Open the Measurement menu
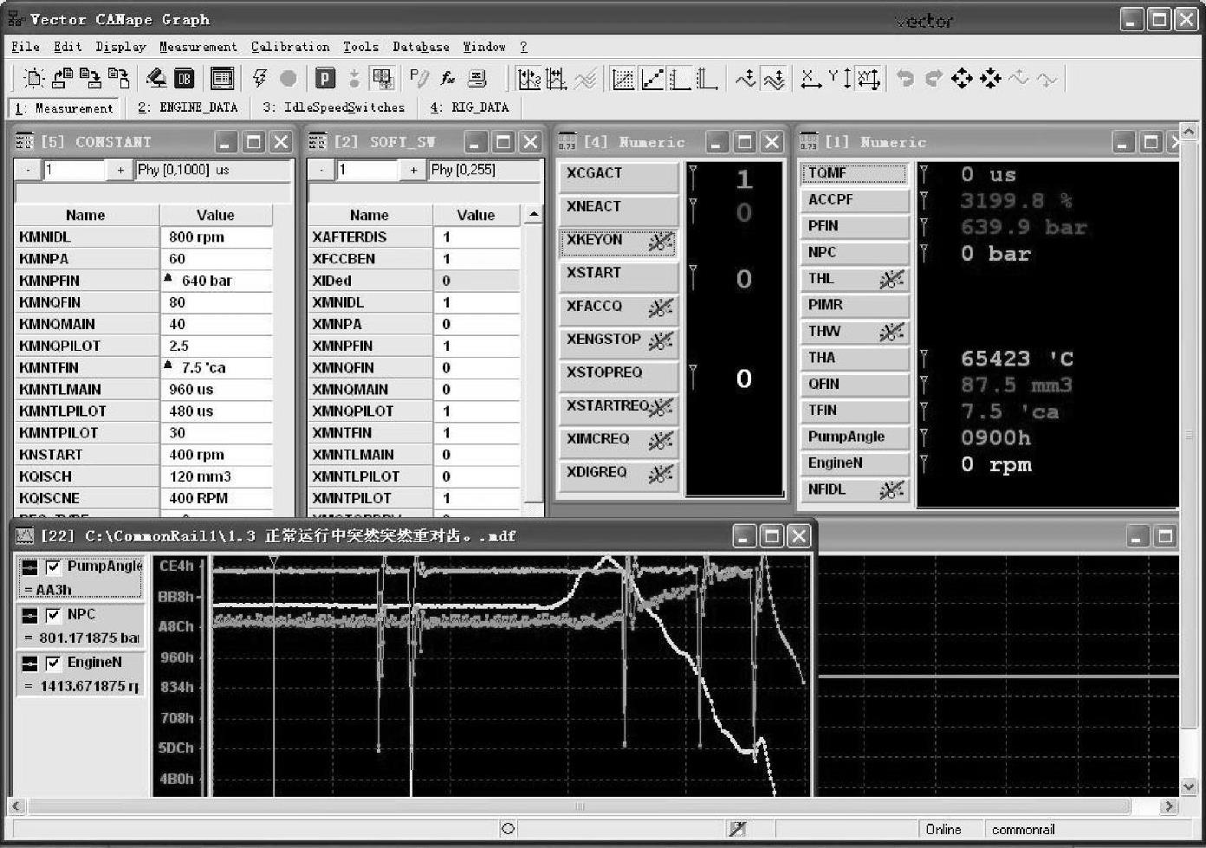 click(198, 47)
